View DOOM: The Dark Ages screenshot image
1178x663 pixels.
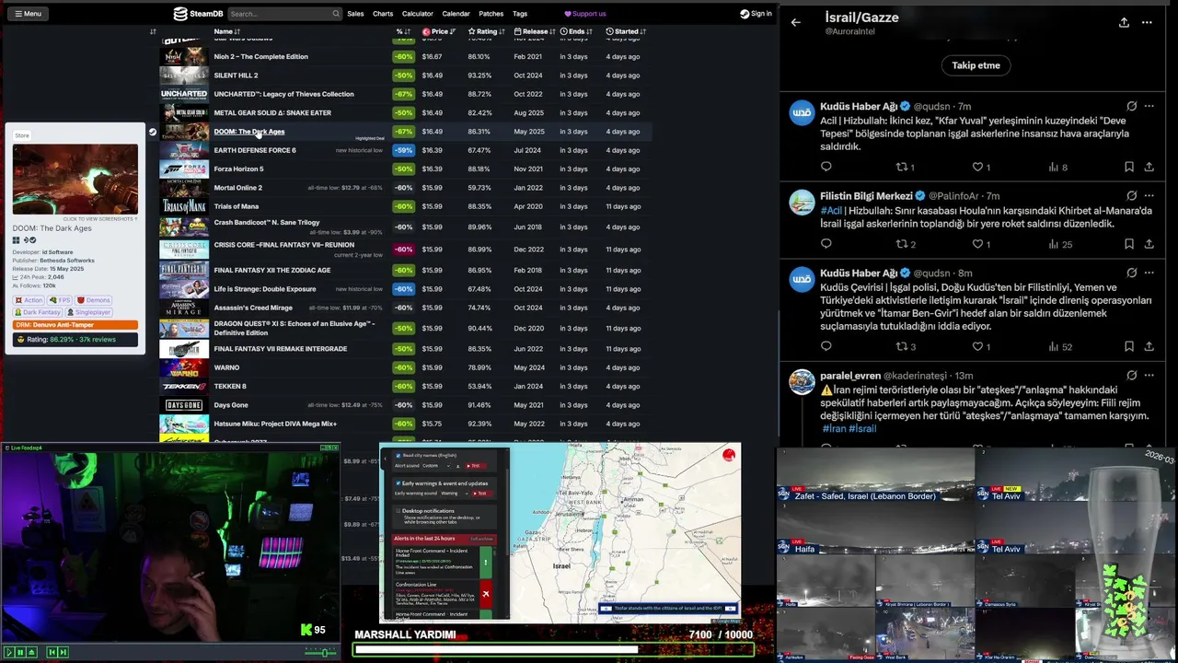(x=75, y=178)
